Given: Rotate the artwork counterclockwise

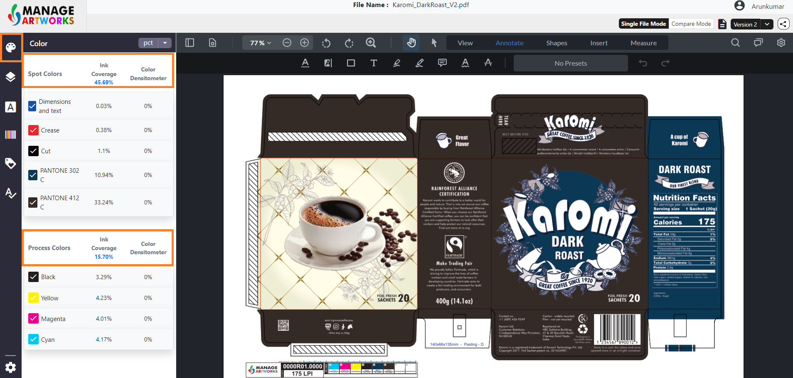Looking at the screenshot, I should click(x=326, y=43).
